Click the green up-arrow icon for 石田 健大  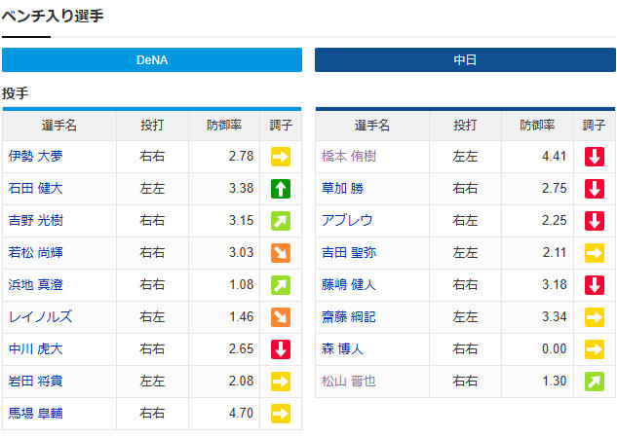(281, 189)
